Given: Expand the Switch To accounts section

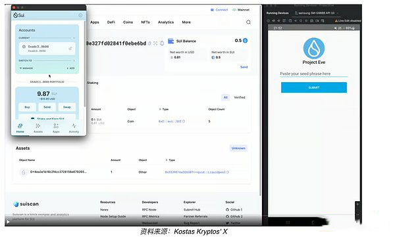Looking at the screenshot, I should tap(74, 60).
